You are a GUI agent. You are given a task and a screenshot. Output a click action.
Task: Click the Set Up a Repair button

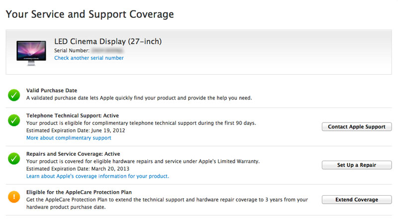357,165
